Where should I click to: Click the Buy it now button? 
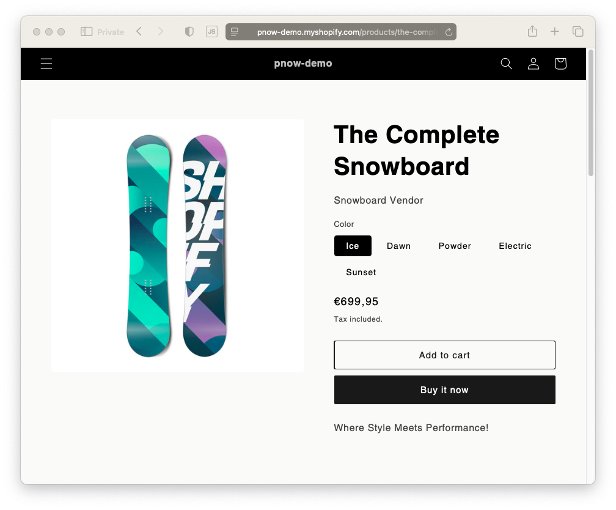click(445, 390)
